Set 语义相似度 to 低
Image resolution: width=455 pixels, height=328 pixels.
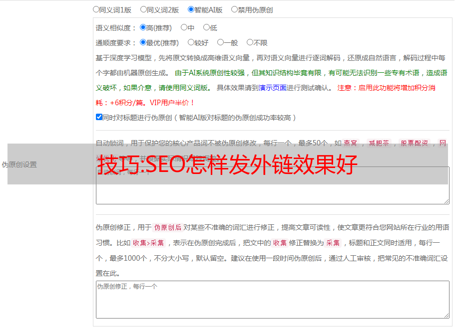tap(206, 27)
